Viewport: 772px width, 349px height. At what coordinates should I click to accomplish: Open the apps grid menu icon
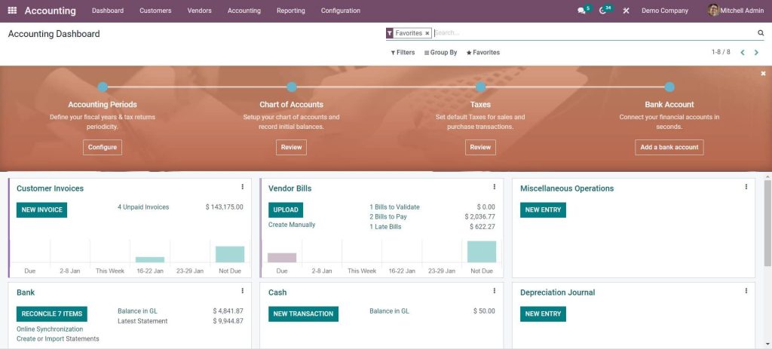coord(12,11)
